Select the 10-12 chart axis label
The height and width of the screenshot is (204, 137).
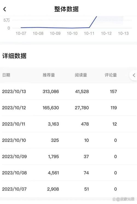point(106,33)
